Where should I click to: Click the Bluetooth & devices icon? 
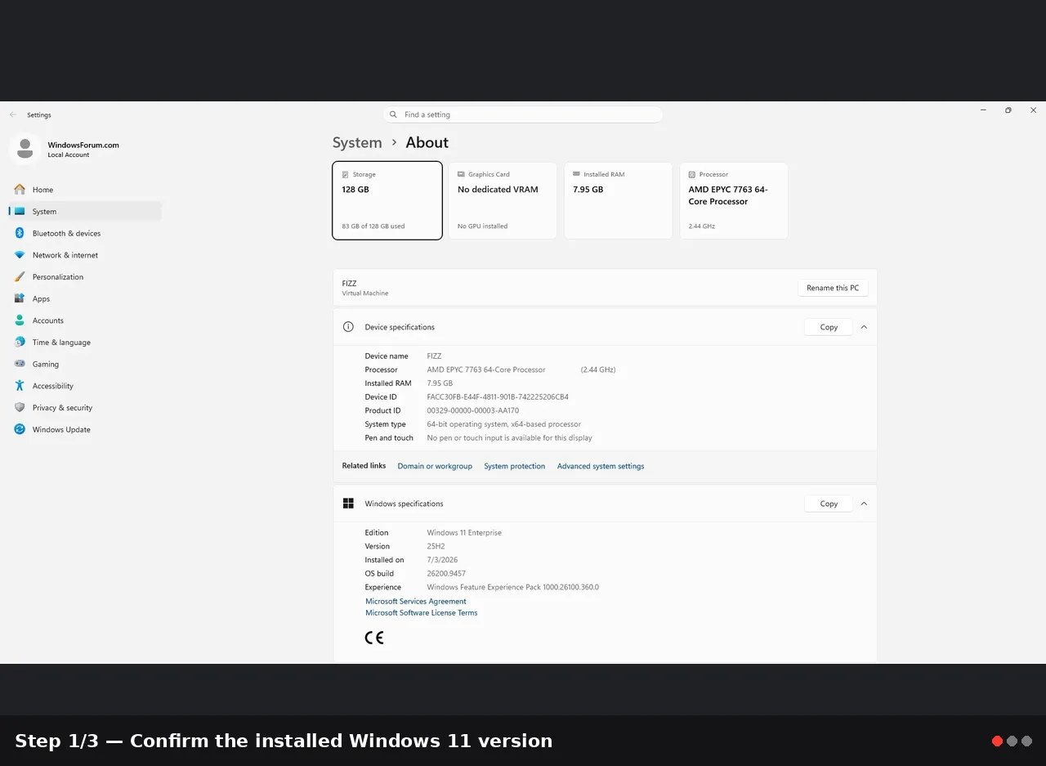click(x=20, y=233)
